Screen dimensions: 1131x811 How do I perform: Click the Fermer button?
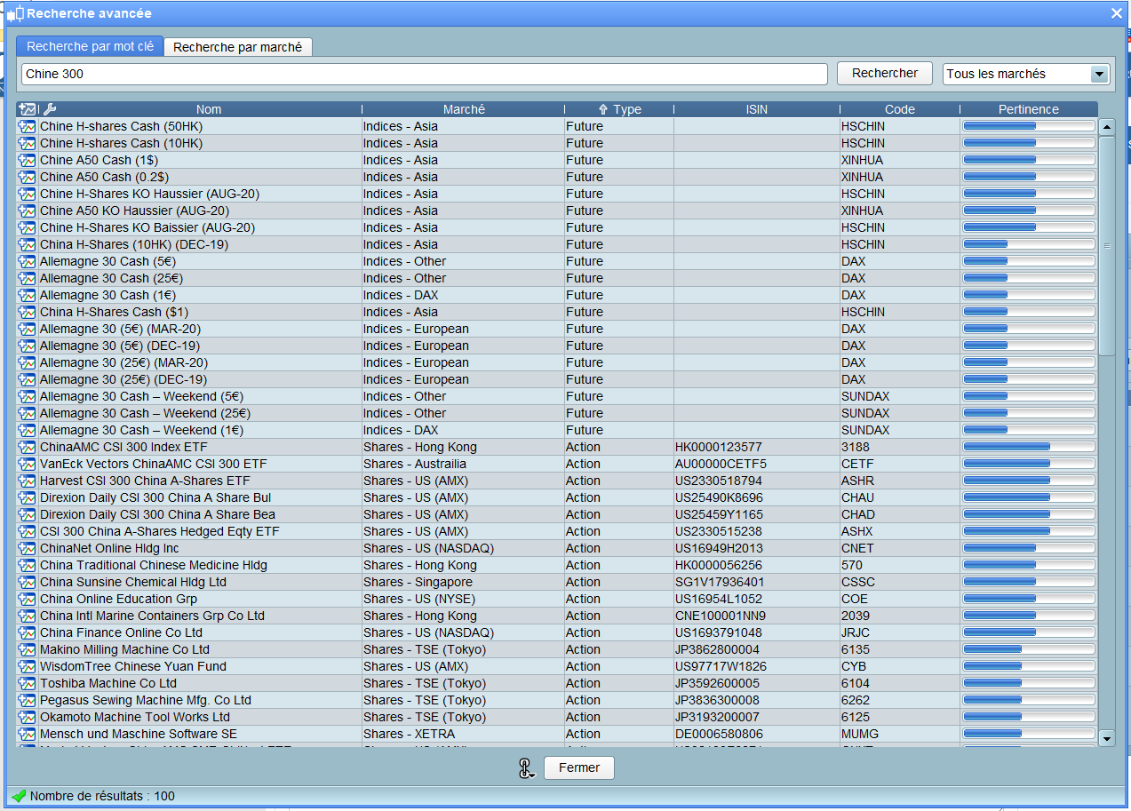579,767
